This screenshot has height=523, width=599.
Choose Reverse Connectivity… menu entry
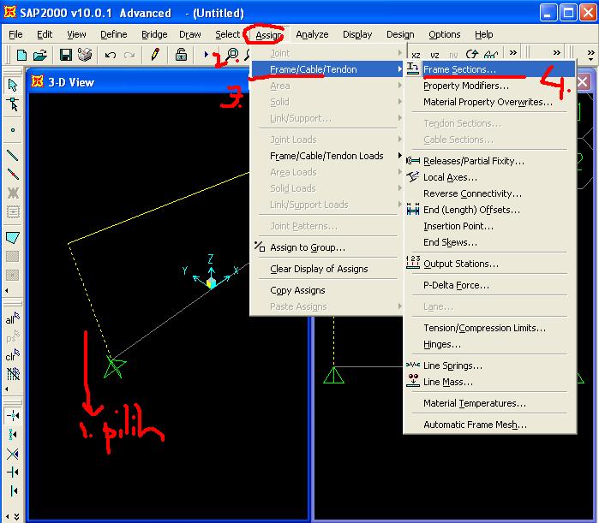coord(490,193)
